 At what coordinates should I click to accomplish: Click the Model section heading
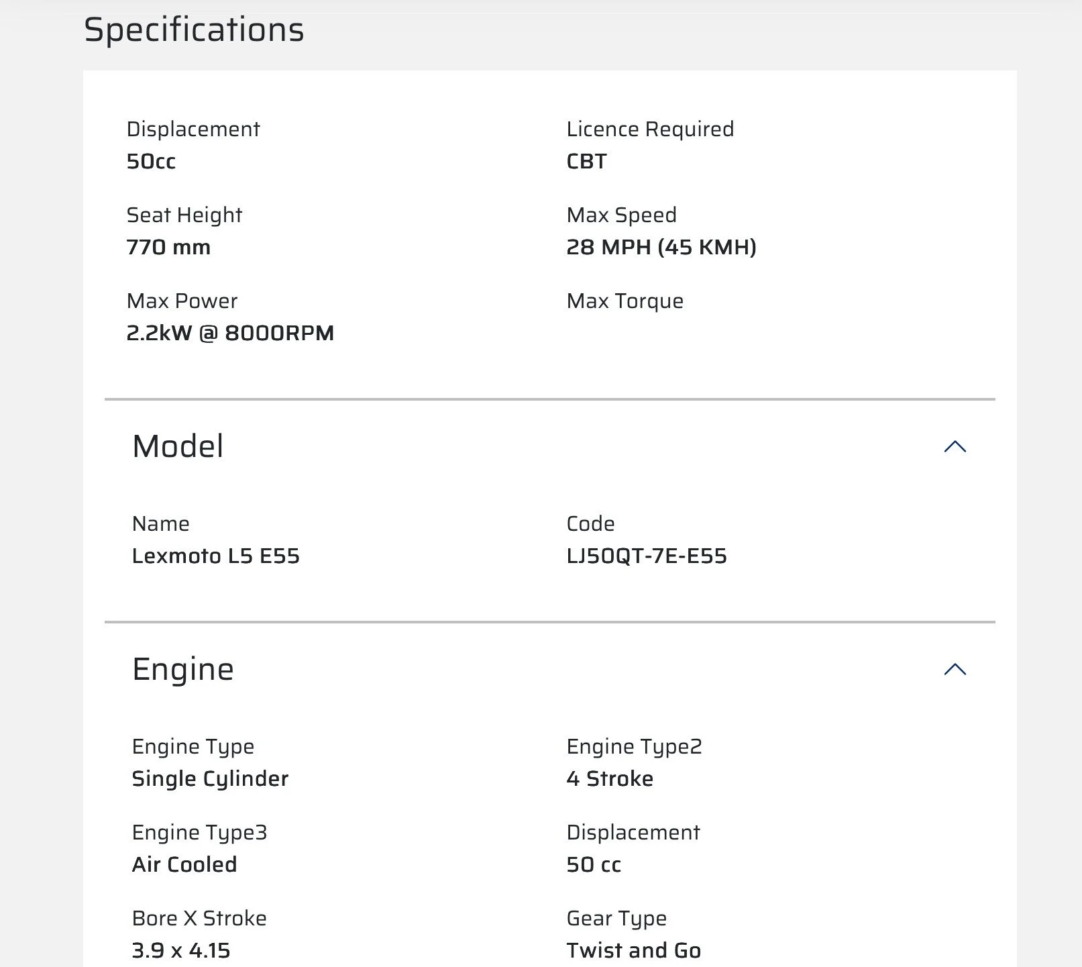click(x=178, y=447)
